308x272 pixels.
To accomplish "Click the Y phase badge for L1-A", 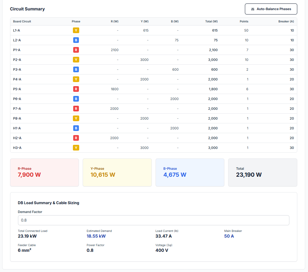I will (x=76, y=30).
